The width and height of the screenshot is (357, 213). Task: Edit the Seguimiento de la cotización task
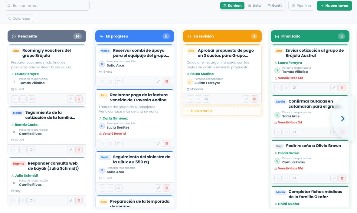click(x=71, y=150)
